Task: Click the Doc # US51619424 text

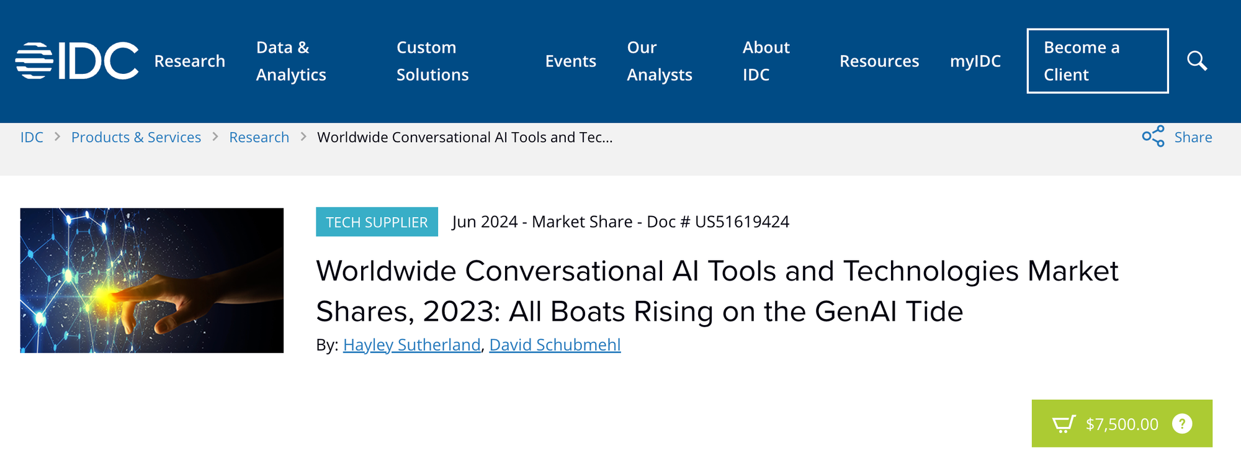Action: (718, 222)
